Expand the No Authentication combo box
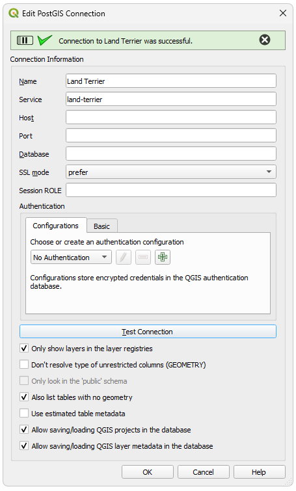Screen dimensions: 296x491 tap(71, 258)
